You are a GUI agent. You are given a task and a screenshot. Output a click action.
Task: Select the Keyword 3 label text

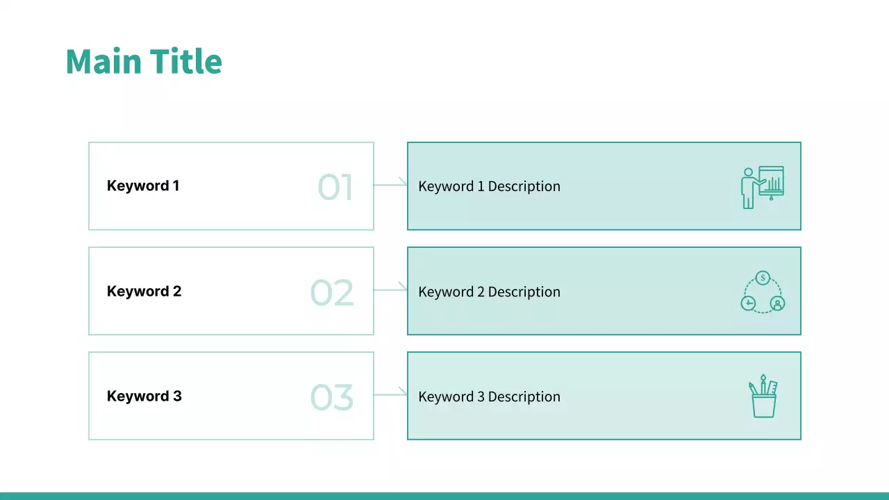point(144,397)
